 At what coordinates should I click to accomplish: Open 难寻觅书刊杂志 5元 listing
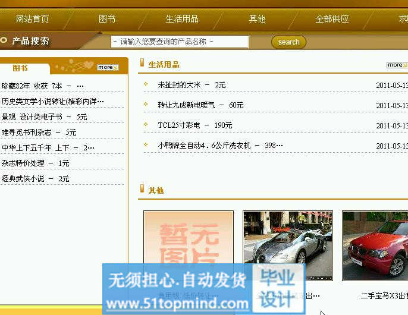point(39,133)
